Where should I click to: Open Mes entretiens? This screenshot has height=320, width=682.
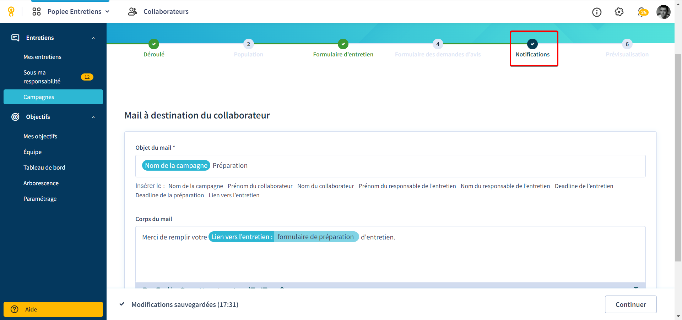point(42,57)
